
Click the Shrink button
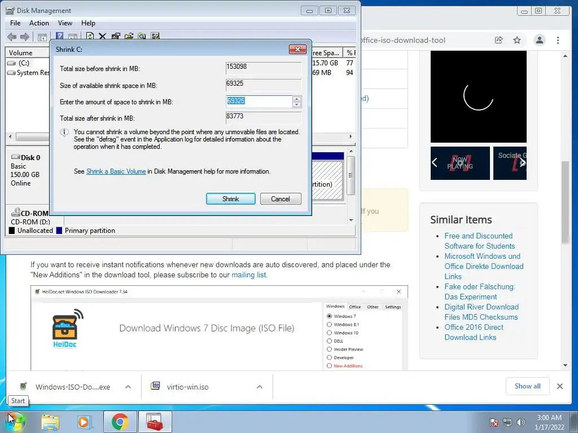point(231,199)
